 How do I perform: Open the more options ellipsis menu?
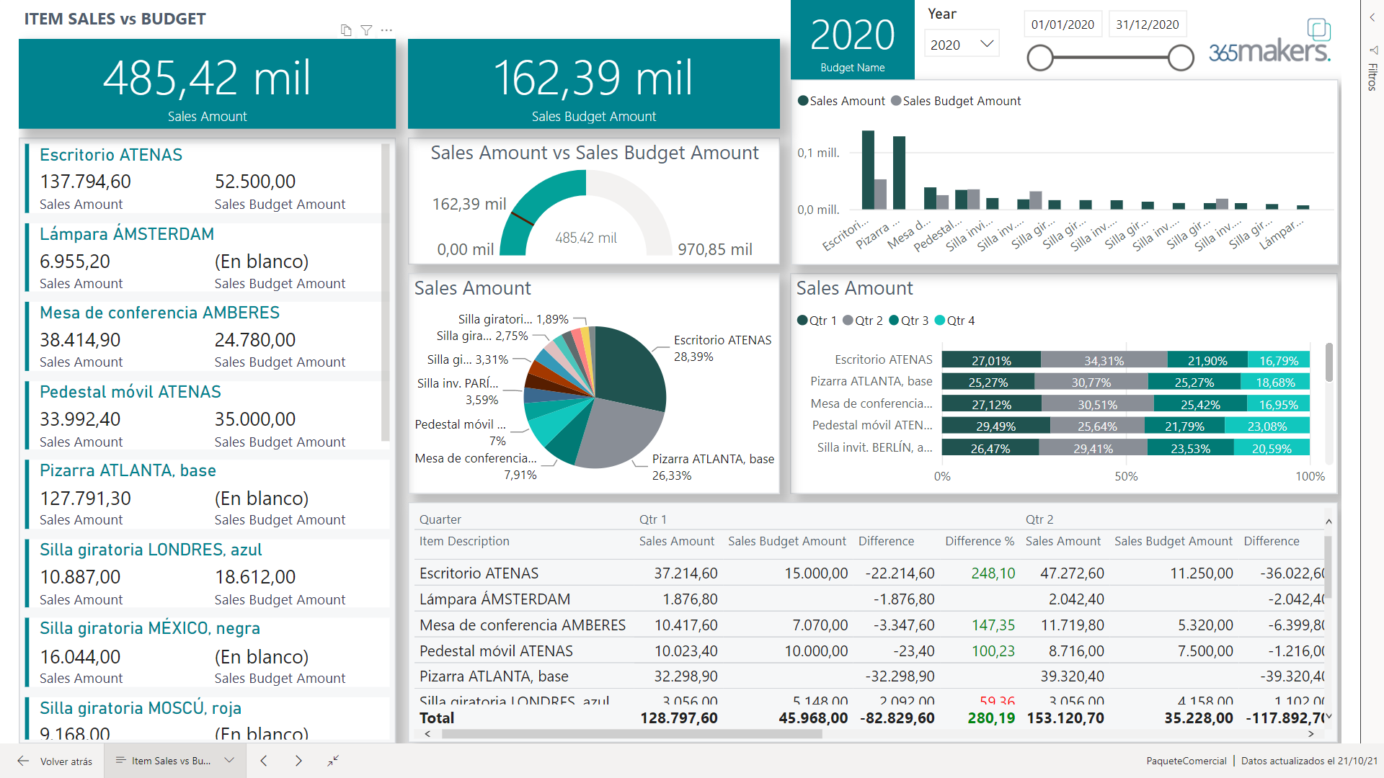387,30
